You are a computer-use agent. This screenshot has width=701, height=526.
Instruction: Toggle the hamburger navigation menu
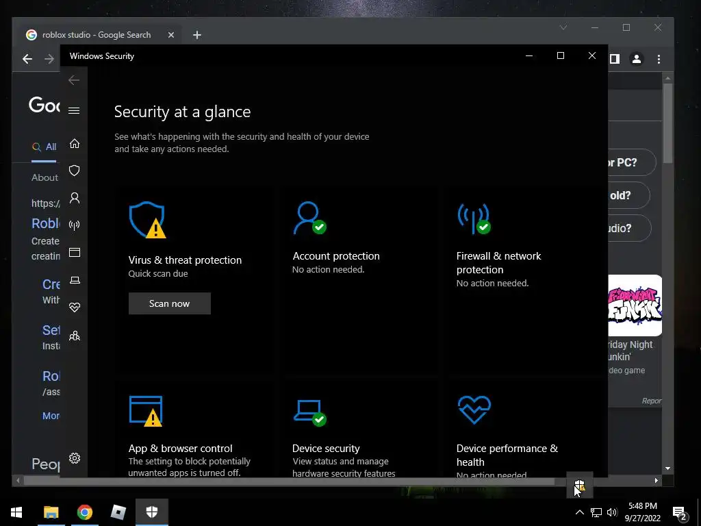pos(74,110)
